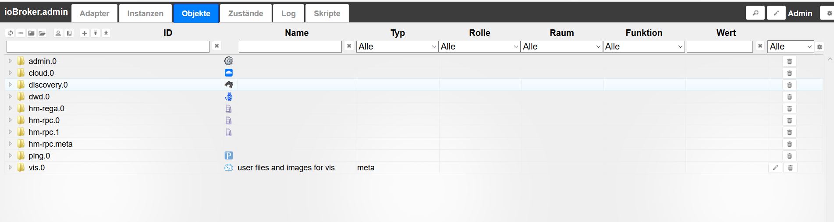834x222 pixels.
Task: Switch to the Instanzen tab
Action: point(145,14)
